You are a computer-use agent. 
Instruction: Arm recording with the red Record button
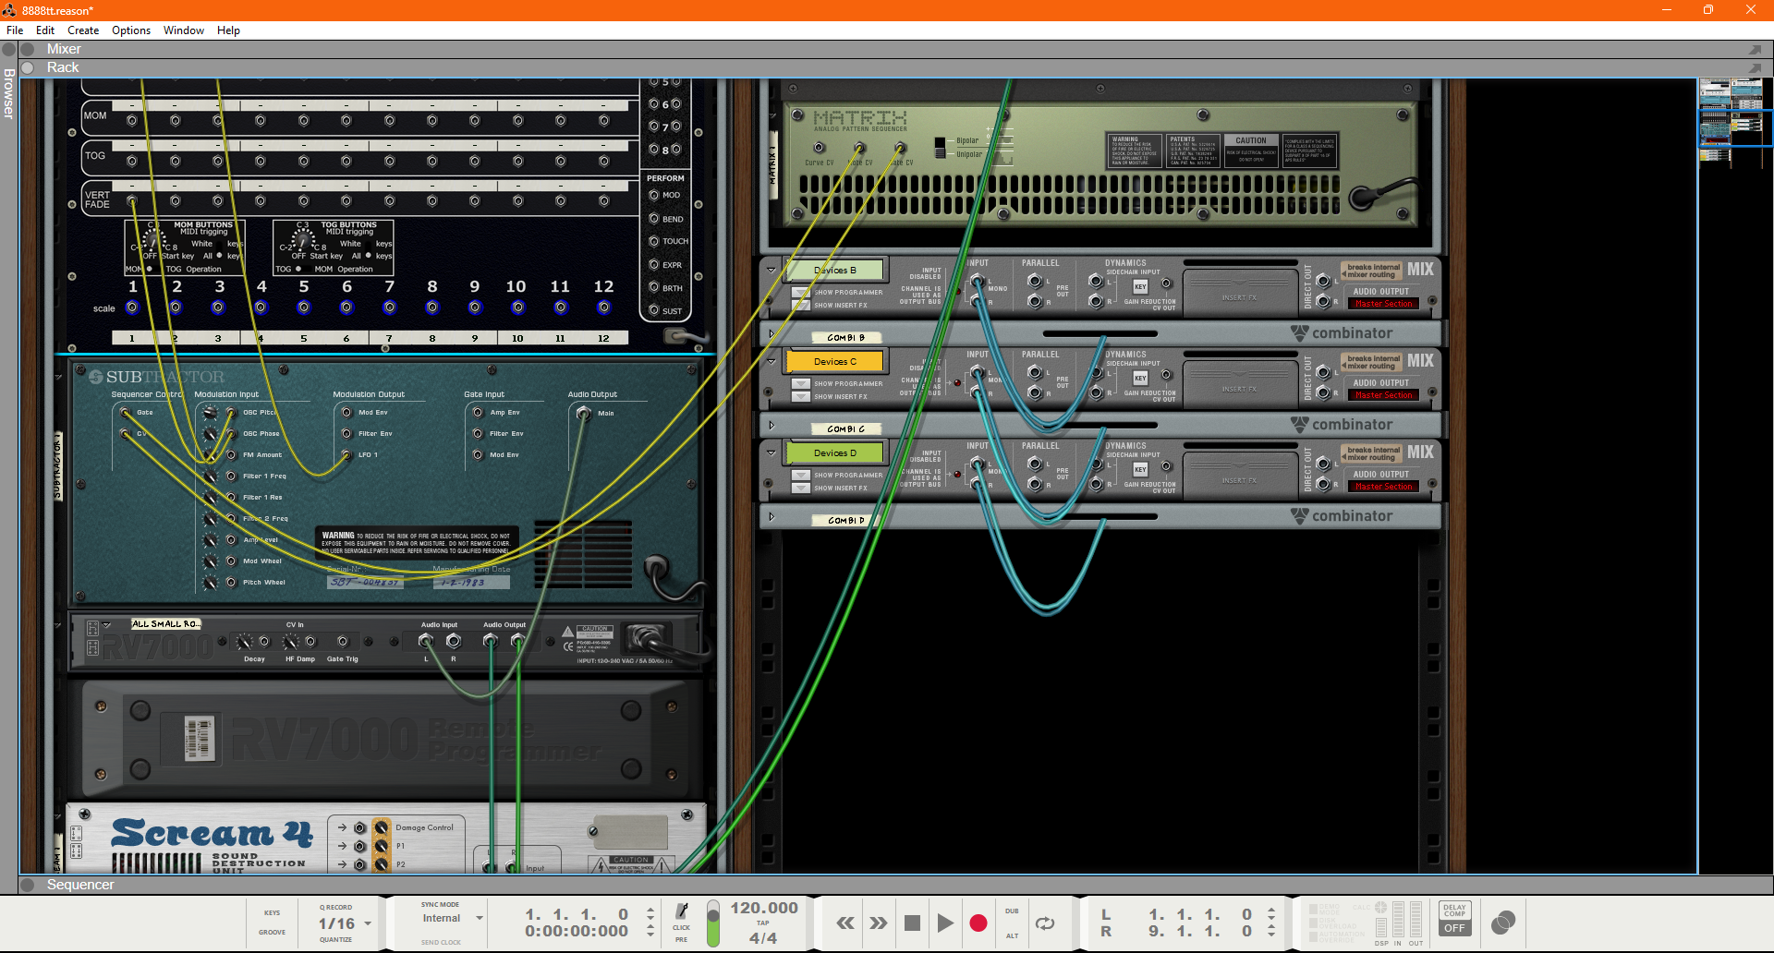coord(978,923)
